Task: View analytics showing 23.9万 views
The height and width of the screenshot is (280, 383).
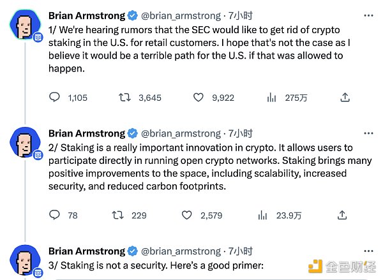Action: 271,216
